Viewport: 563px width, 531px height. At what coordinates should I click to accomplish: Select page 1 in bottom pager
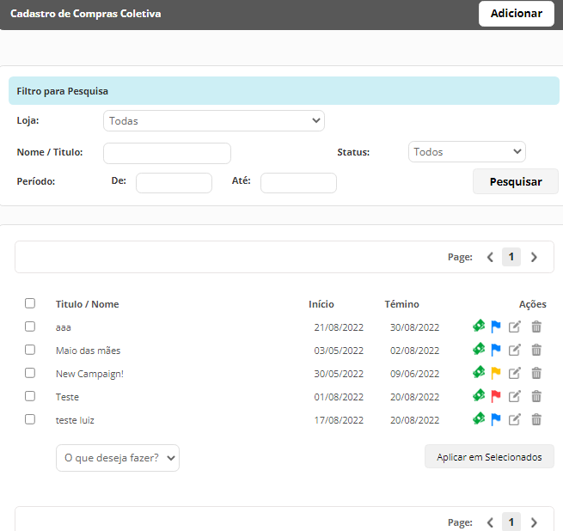click(511, 522)
